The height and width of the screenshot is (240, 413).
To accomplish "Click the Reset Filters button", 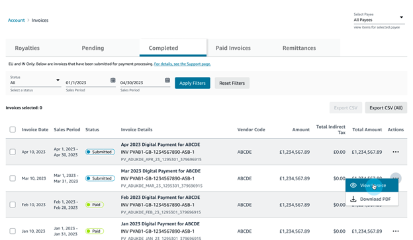I will point(232,83).
